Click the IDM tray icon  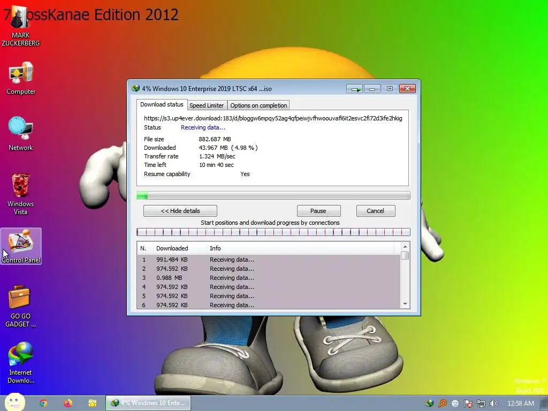(430, 404)
